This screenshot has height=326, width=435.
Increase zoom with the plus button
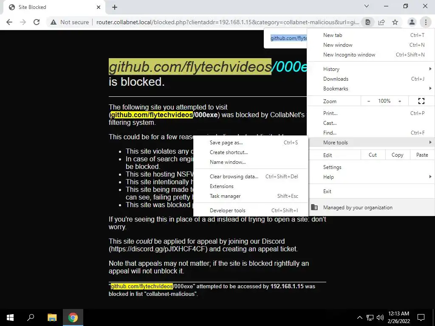tap(400, 101)
